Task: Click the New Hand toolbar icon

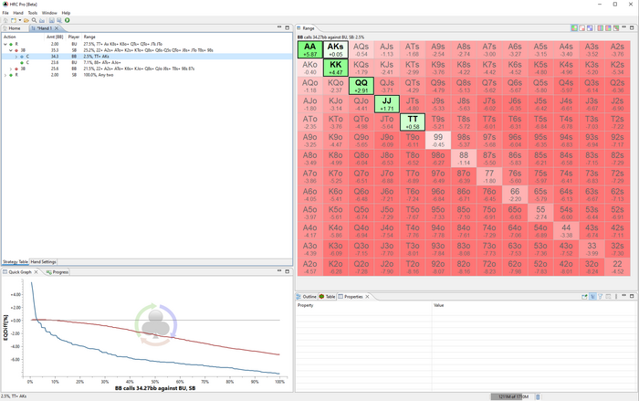Action: [x=14, y=20]
